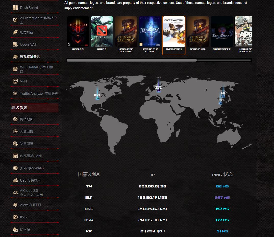Select the AiProtection 智能网络卫士 icon
The width and height of the screenshot is (274, 237).
pos(15,20)
